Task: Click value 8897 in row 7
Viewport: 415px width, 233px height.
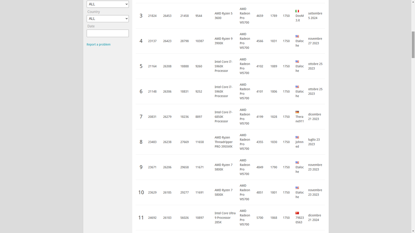Action: click(x=199, y=117)
